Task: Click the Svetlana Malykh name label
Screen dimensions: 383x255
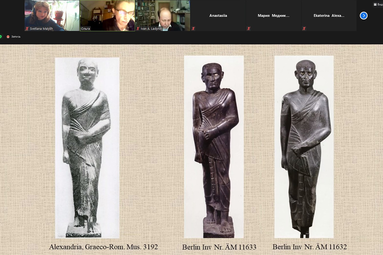Action: (42, 29)
